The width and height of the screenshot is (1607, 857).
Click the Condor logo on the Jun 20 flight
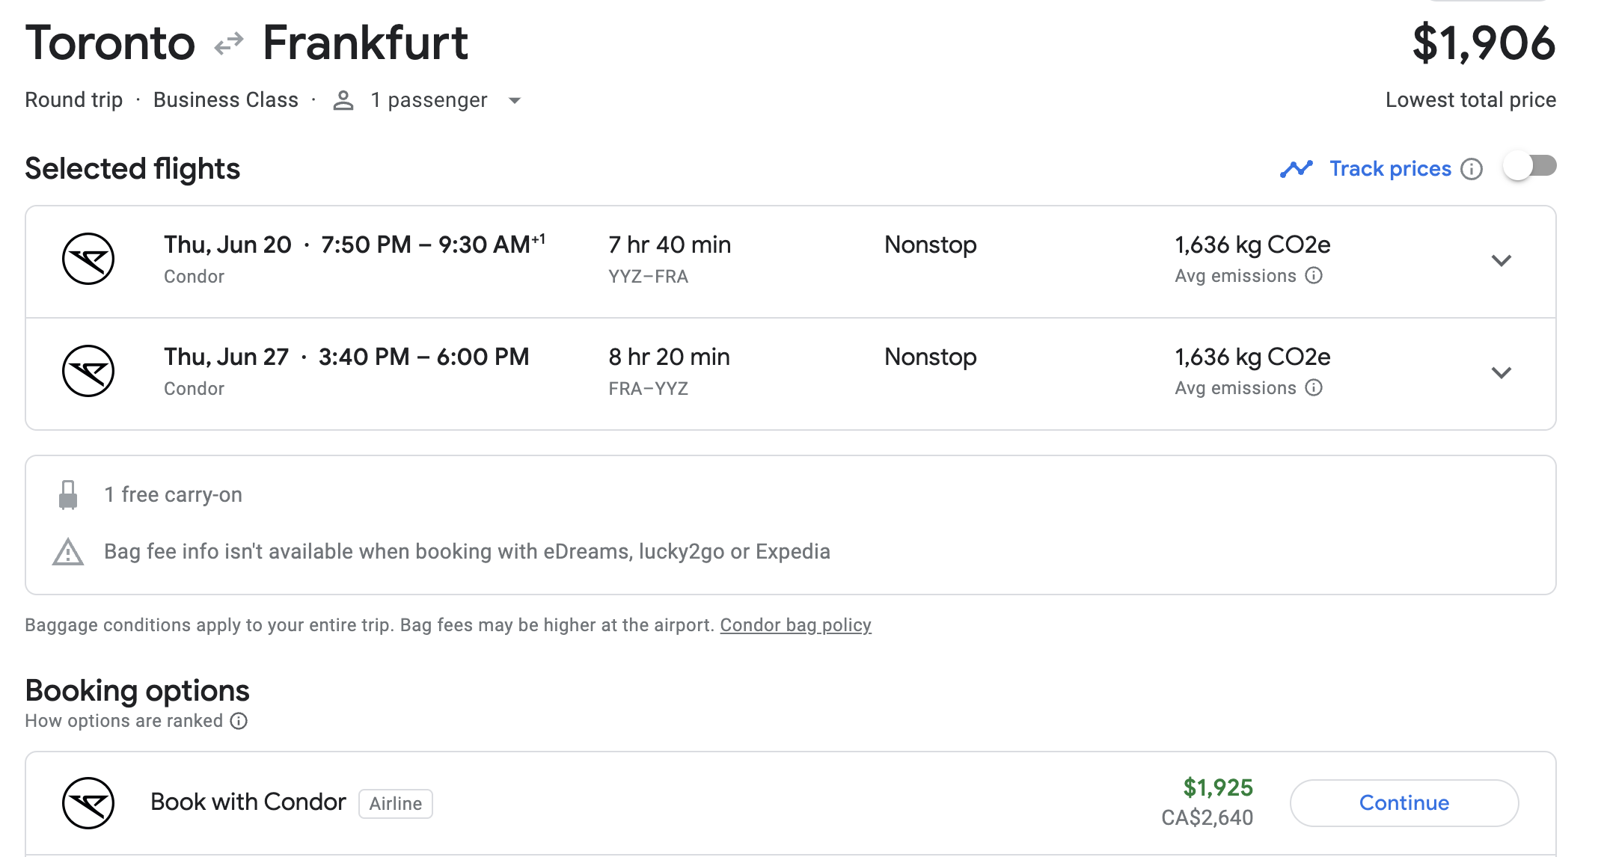click(x=88, y=259)
